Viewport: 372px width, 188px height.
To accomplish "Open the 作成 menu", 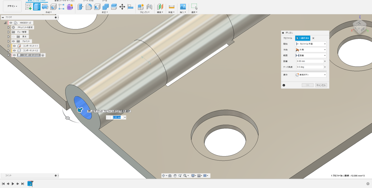I will [x=48, y=12].
